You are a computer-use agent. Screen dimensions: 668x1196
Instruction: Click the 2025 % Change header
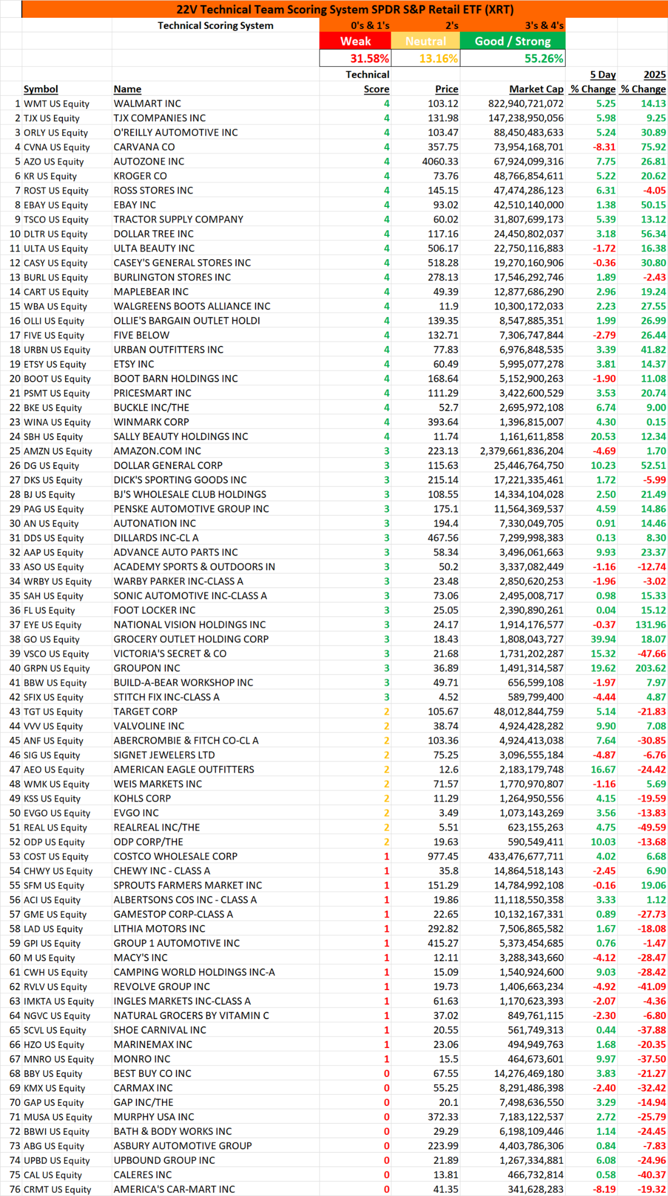643,82
